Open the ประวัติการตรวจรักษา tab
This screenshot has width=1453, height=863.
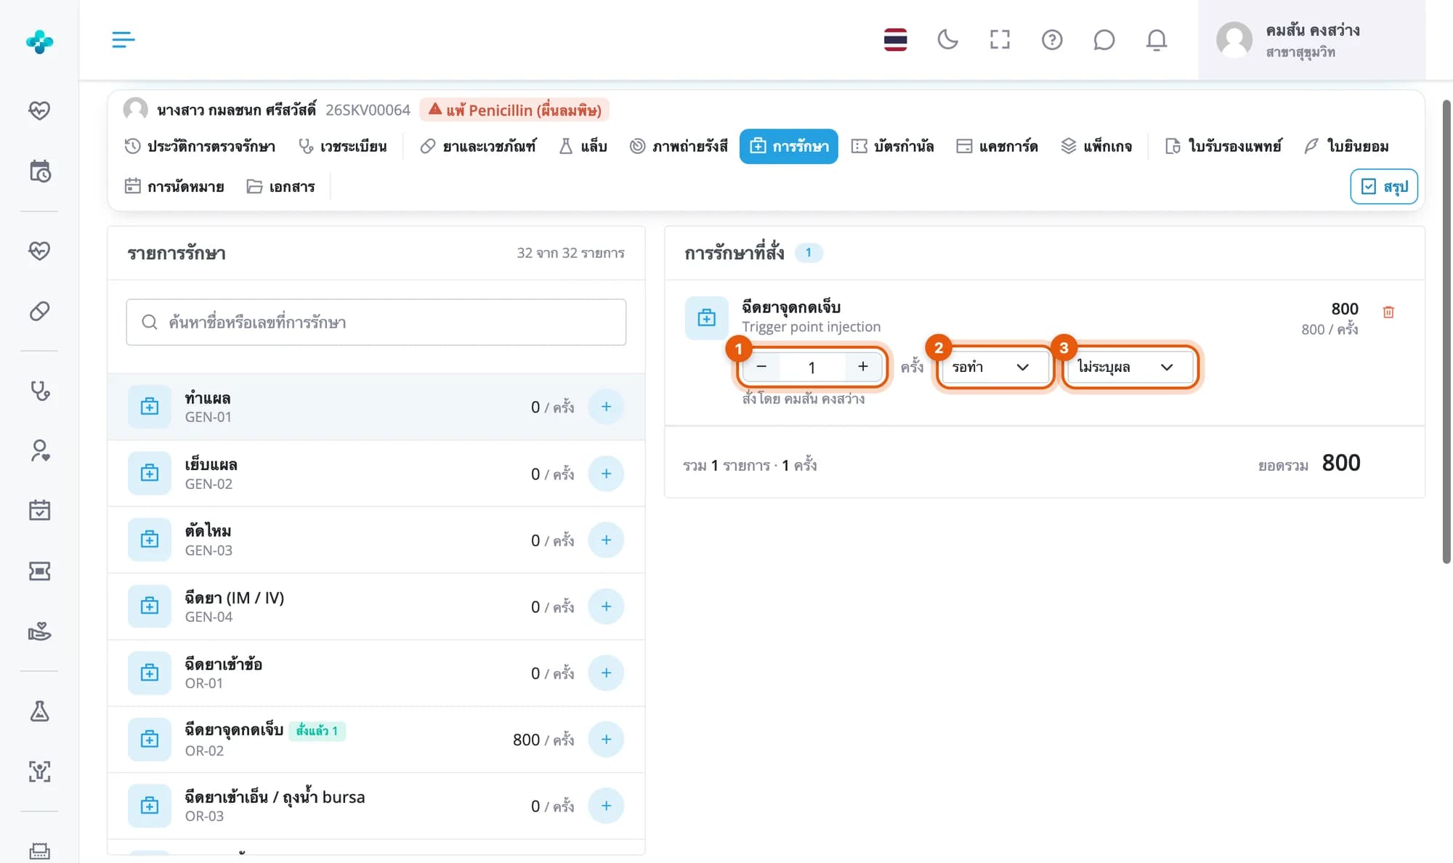pos(200,146)
